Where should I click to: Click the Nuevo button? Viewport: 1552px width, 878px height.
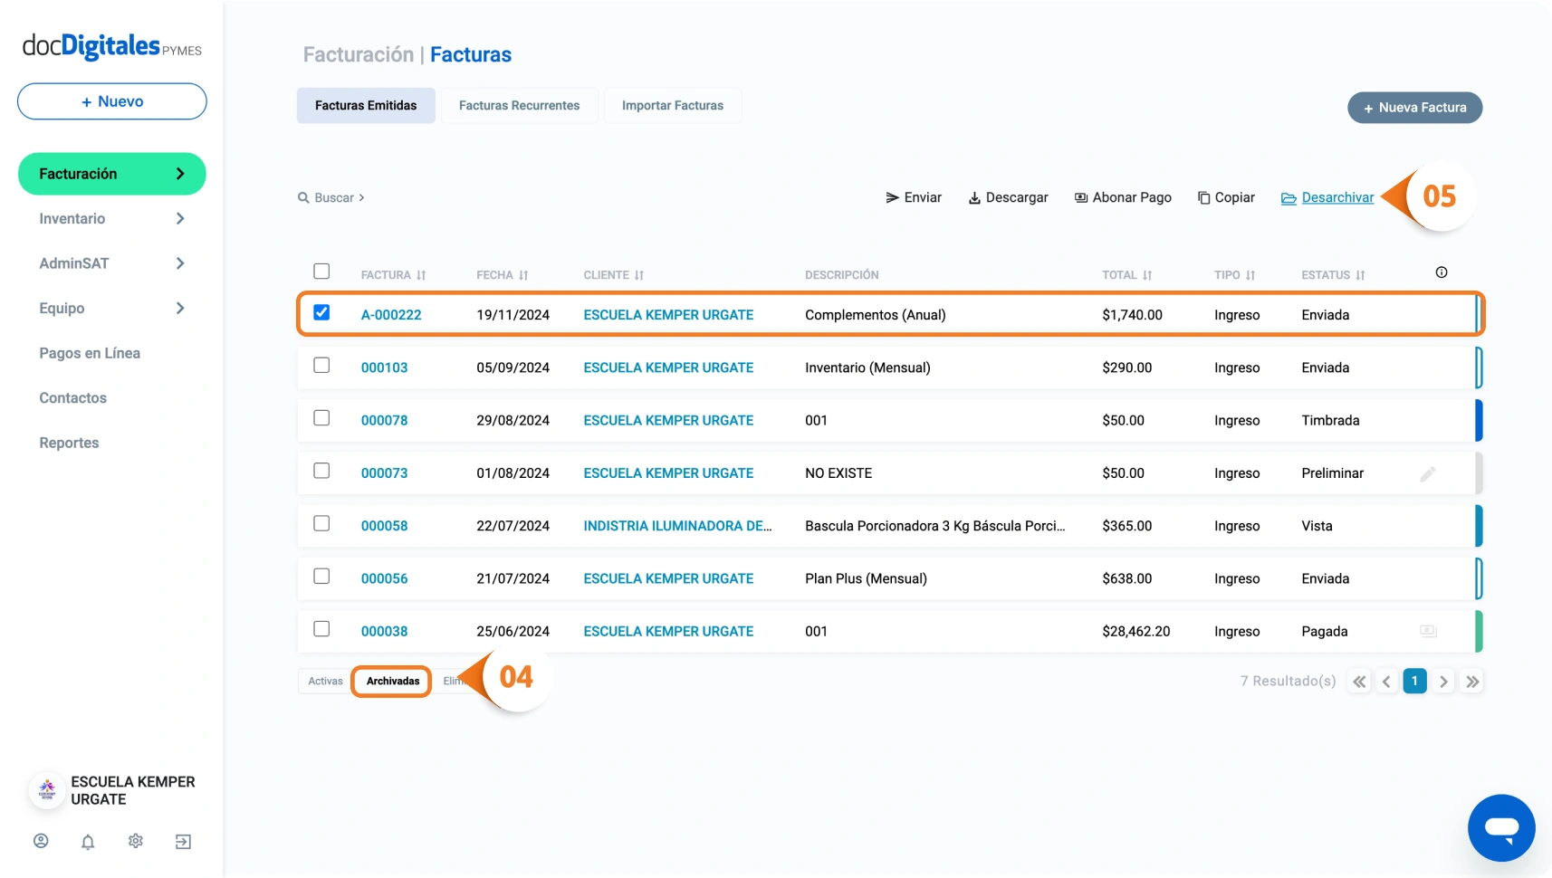coord(112,101)
